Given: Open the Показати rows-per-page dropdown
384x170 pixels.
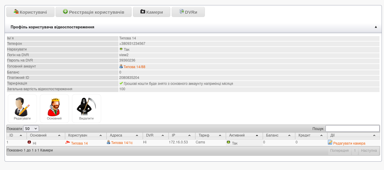Looking at the screenshot, I should click(31, 128).
